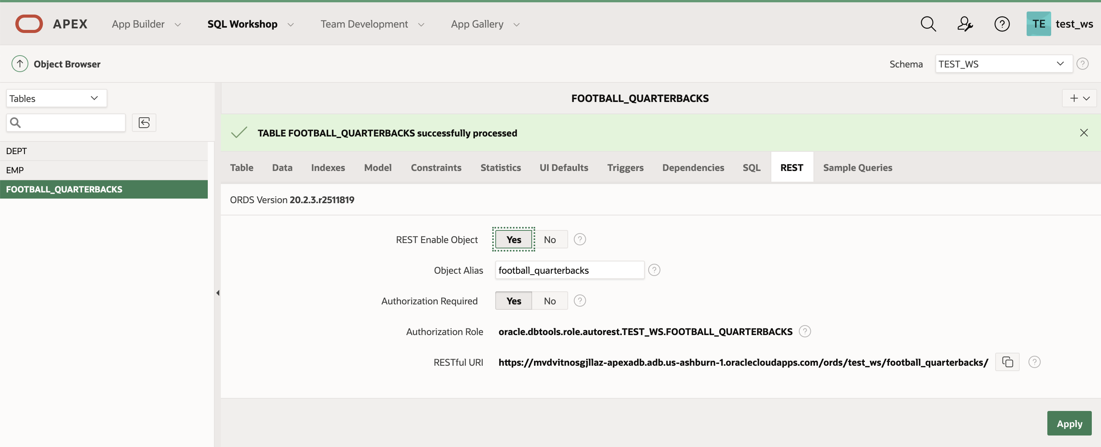Viewport: 1101px width, 447px height.
Task: Open the Team Development menu
Action: [364, 24]
